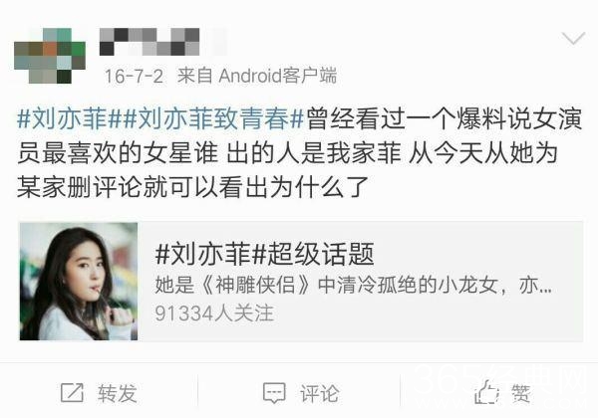The width and height of the screenshot is (598, 418).
Task: Tap the empty gray area of topic card
Action: pos(476,315)
